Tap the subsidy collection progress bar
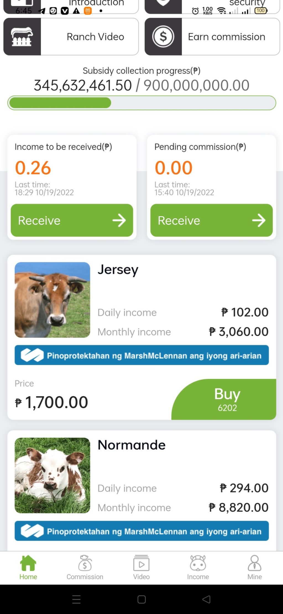Image resolution: width=283 pixels, height=614 pixels. pos(141,103)
